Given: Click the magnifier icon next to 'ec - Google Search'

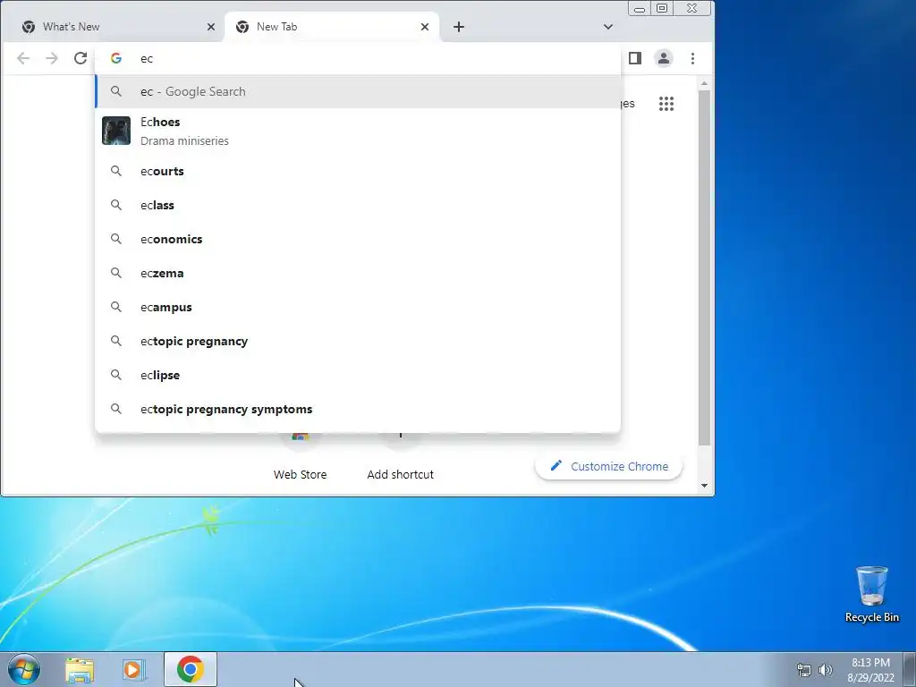Looking at the screenshot, I should click(116, 92).
